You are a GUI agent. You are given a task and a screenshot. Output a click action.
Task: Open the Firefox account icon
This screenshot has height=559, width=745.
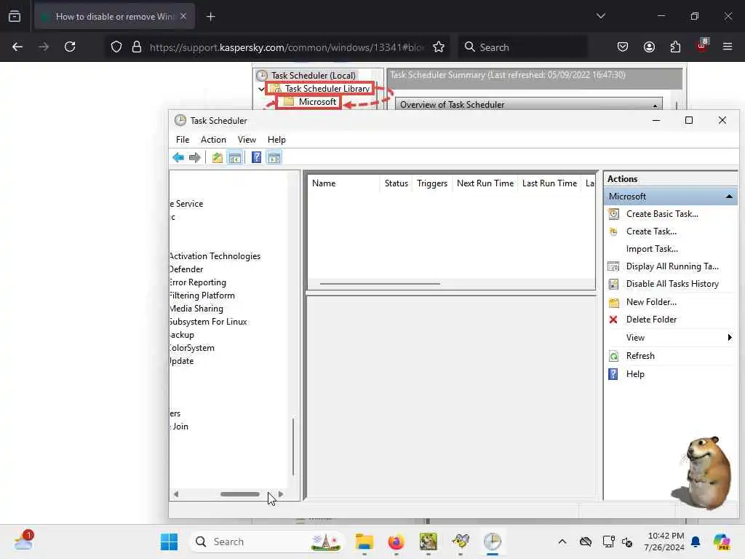click(x=649, y=47)
